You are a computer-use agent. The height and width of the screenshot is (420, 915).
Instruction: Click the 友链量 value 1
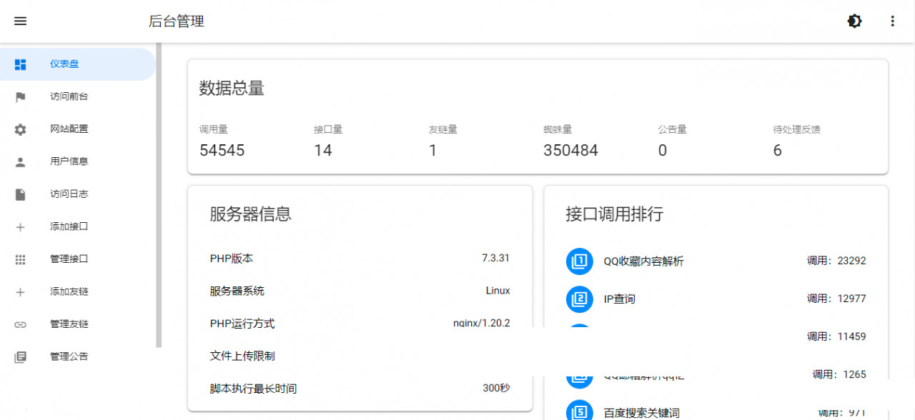point(433,151)
